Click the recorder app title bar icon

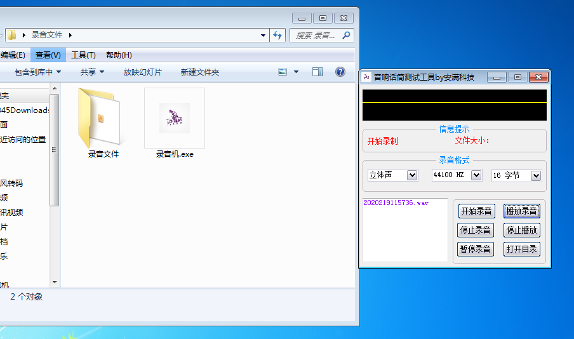click(x=366, y=77)
